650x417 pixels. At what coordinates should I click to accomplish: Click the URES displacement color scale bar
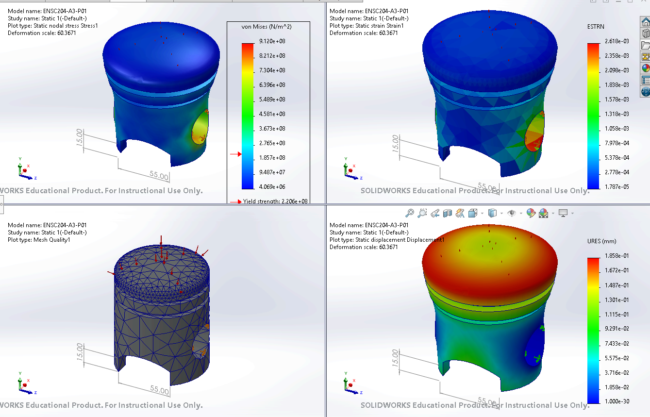pos(593,330)
